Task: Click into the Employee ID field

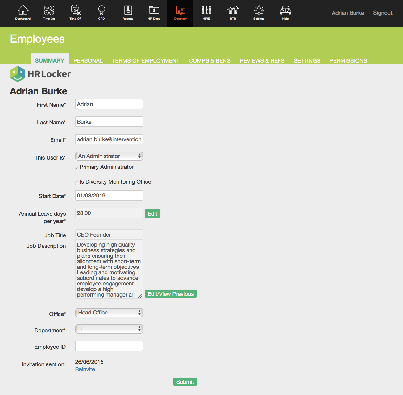Action: (x=109, y=346)
